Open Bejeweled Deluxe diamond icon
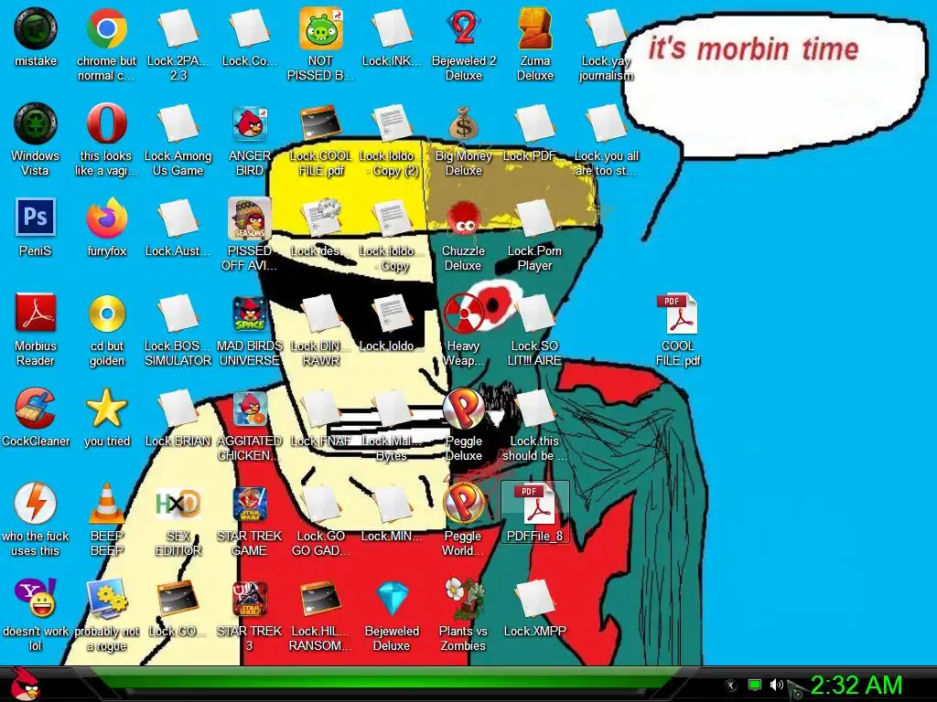 click(x=393, y=599)
